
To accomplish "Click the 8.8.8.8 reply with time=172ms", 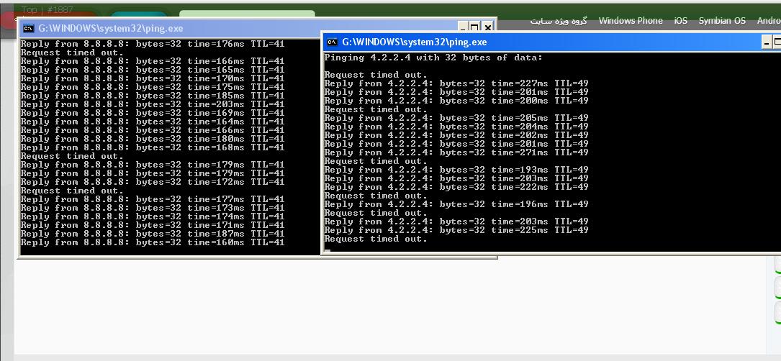I will [x=153, y=182].
